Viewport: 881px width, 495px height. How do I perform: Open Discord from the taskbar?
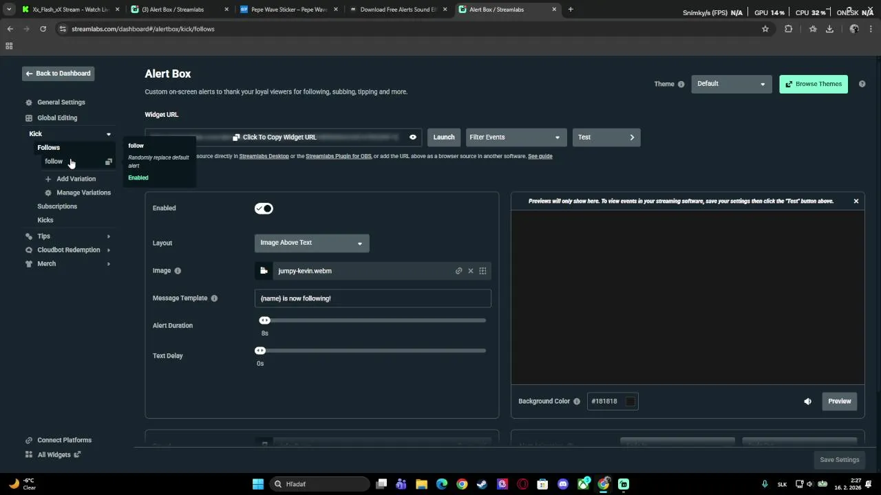563,484
